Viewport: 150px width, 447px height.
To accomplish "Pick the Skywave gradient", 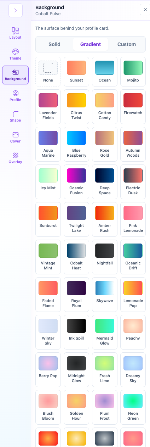I will point(105,295).
